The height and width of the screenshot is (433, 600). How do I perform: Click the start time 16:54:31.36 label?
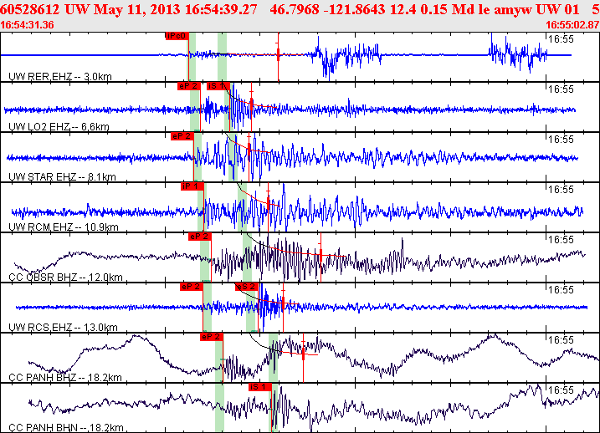point(28,24)
